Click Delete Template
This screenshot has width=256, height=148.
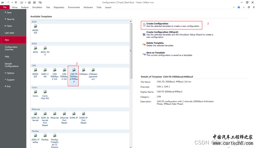coord(155,43)
